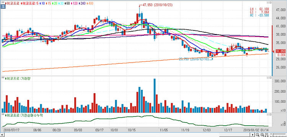Click the 29,750 (2018/12/10) low label
The image size is (287, 137).
(194, 59)
